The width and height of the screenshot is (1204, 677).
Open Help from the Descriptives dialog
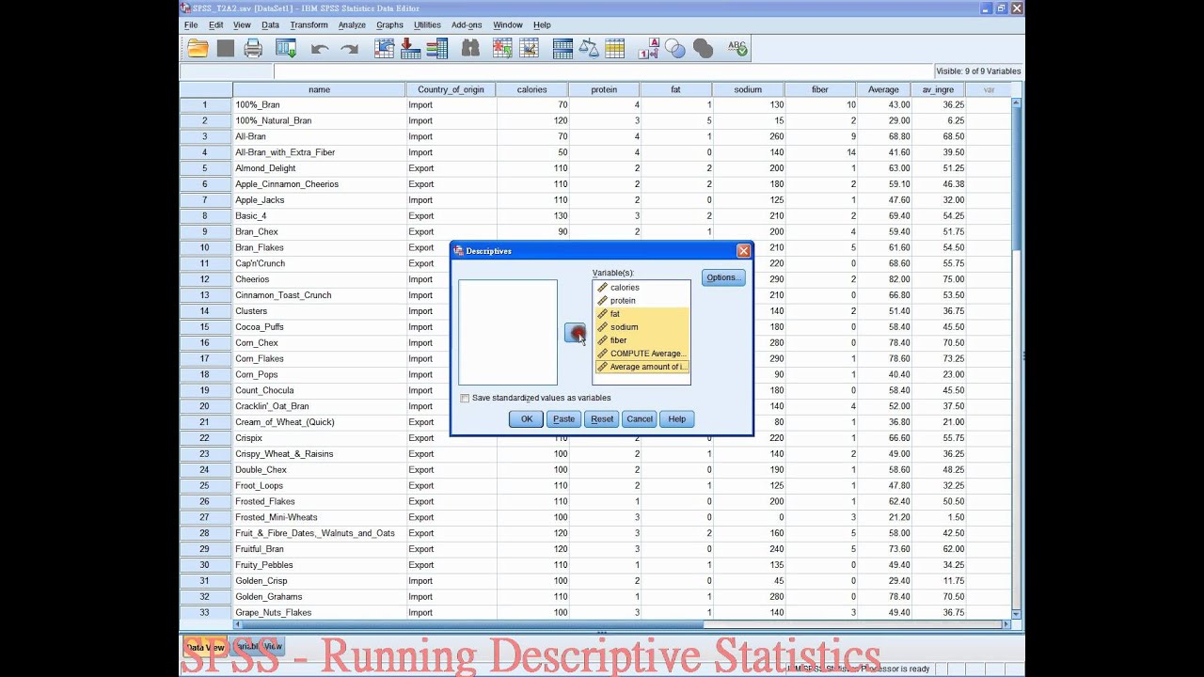click(x=677, y=419)
